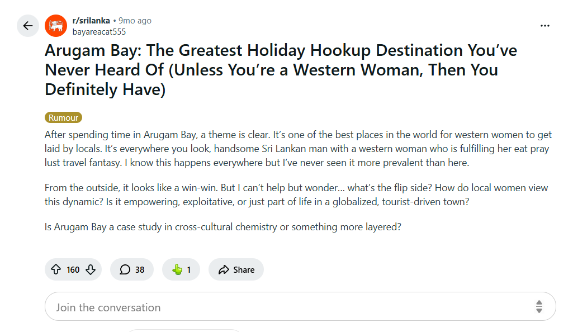
Task: View bayareacat555's user profile
Action: click(x=99, y=32)
